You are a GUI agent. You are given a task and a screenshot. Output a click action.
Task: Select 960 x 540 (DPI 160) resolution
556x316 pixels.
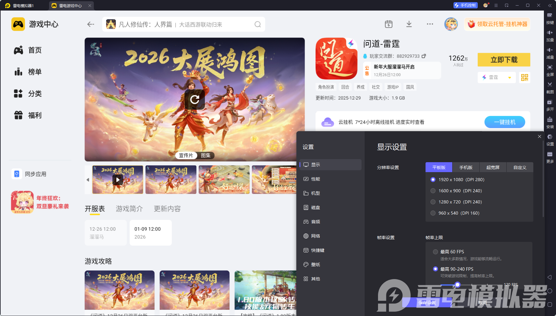pos(433,213)
